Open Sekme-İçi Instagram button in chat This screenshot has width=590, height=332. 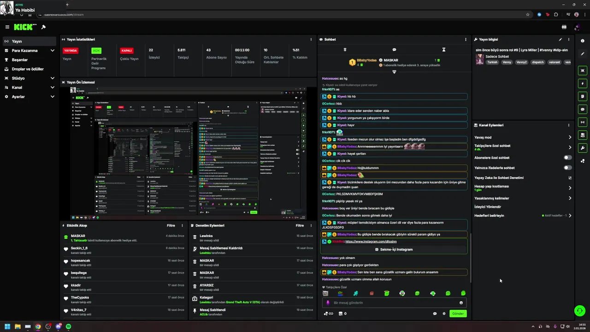coord(394,249)
